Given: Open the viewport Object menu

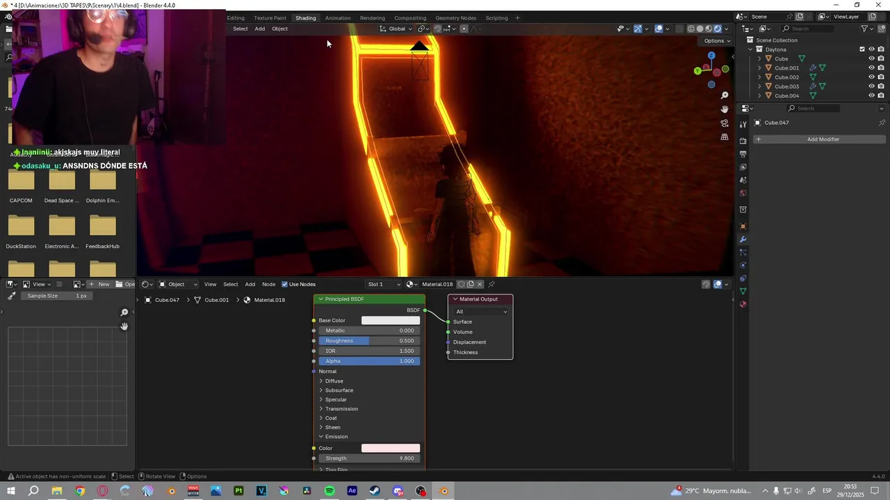Looking at the screenshot, I should pos(280,28).
